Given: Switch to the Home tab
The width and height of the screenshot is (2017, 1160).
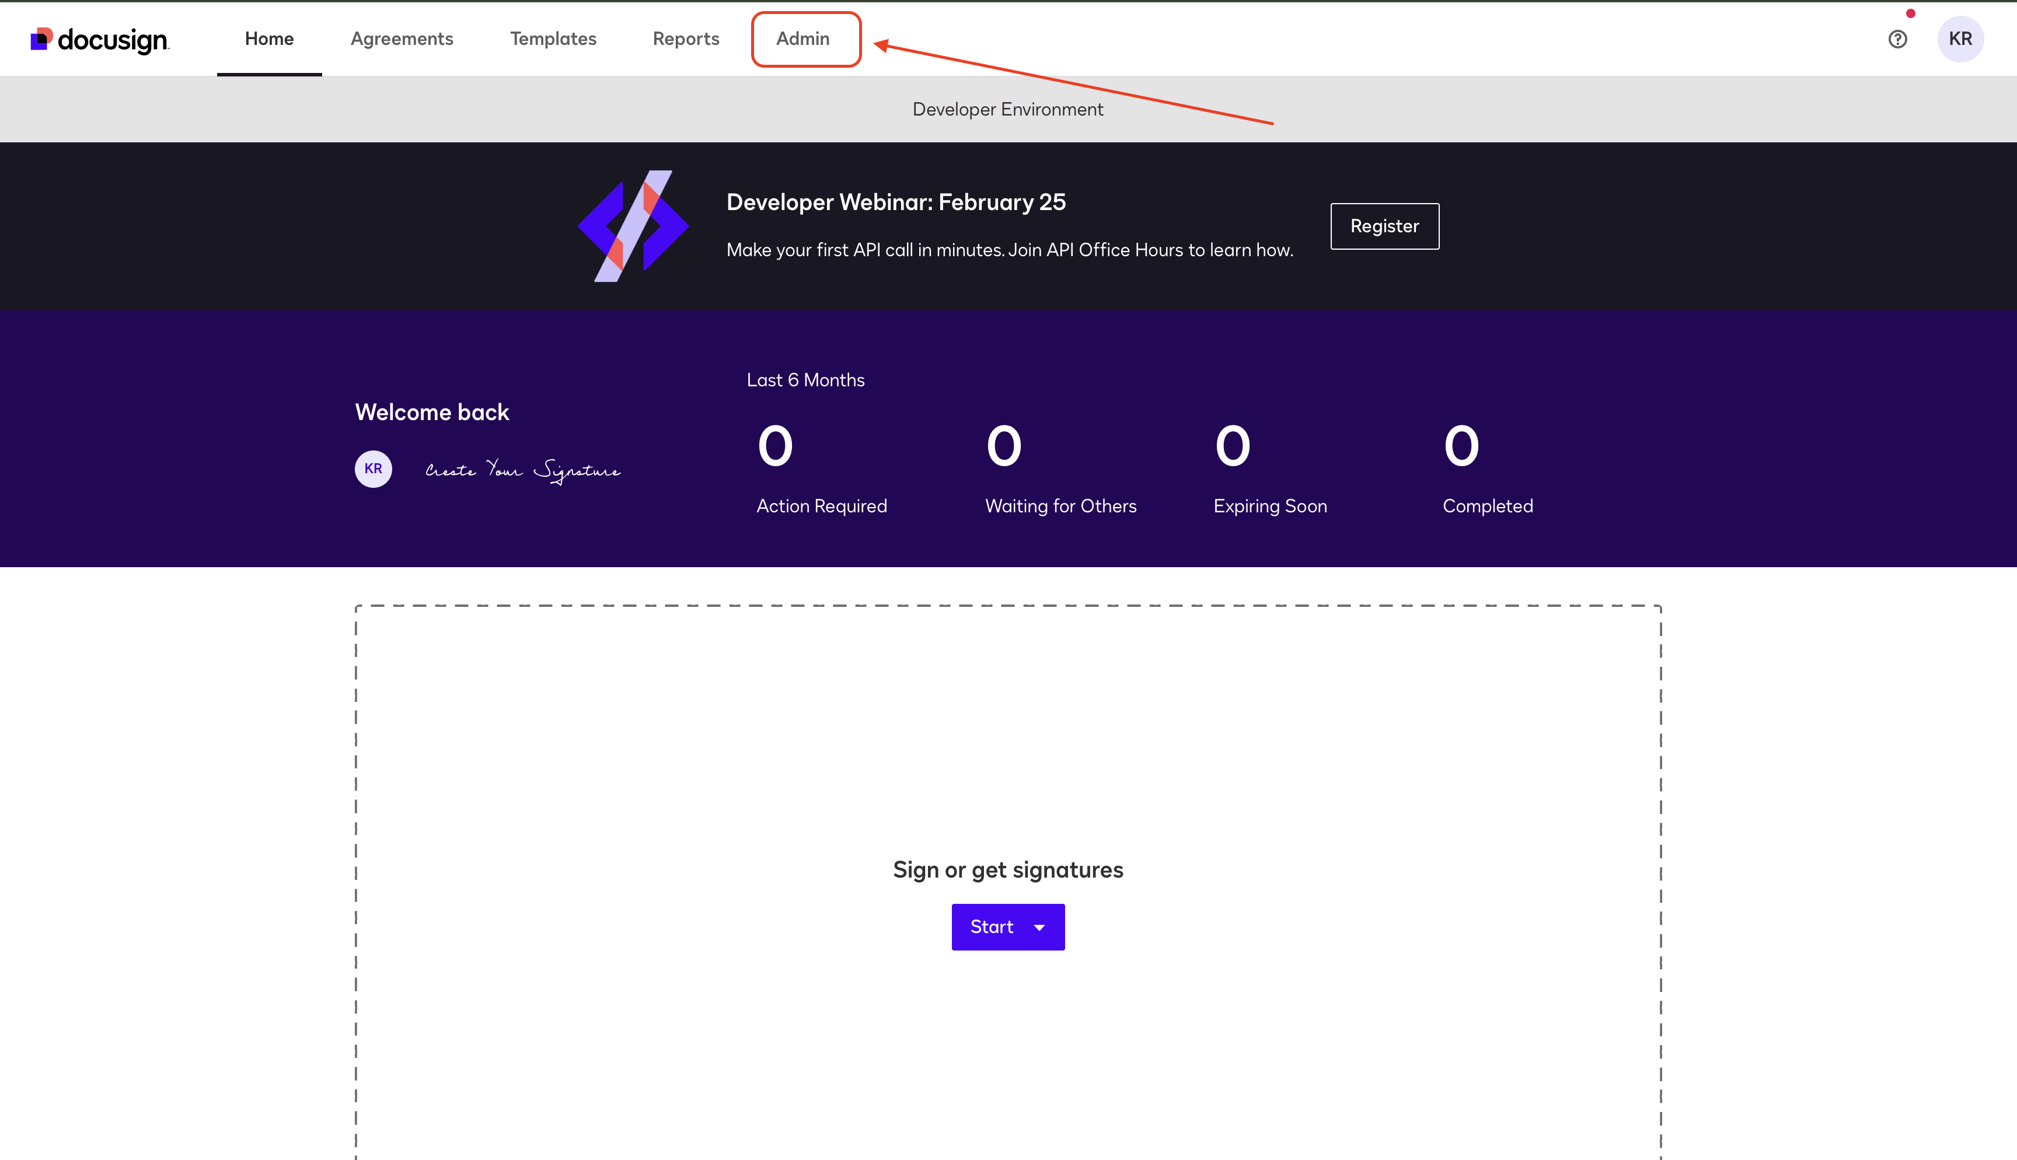Looking at the screenshot, I should [269, 39].
